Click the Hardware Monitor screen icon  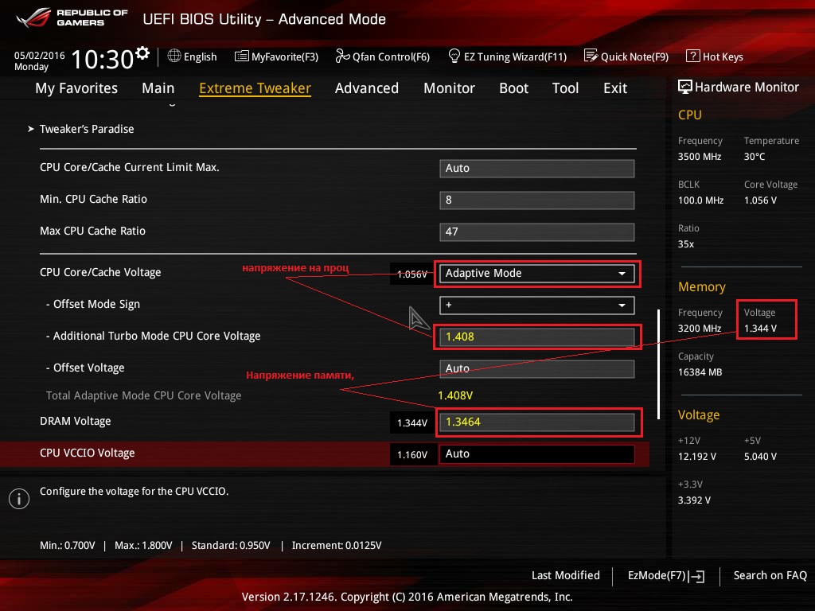(685, 87)
